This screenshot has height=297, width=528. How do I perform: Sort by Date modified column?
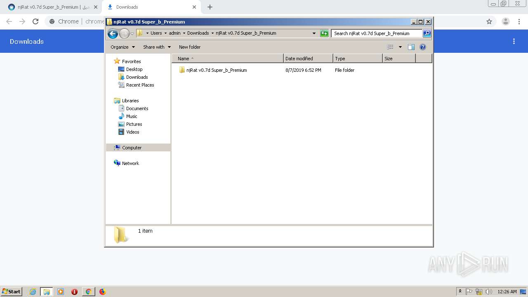click(308, 59)
